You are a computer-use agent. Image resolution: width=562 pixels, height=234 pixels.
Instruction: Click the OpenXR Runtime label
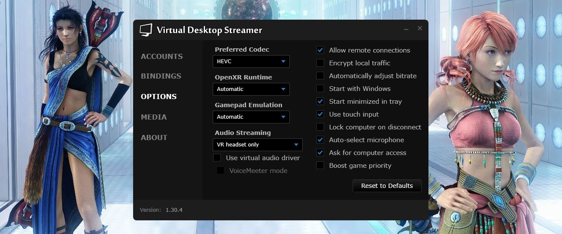point(244,77)
